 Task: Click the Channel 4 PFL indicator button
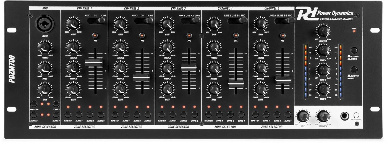tap(236, 36)
